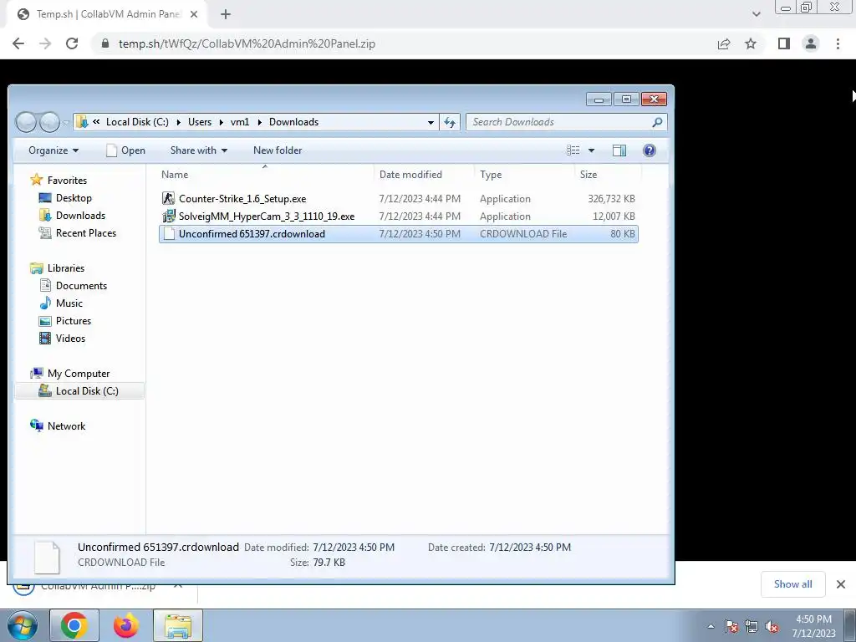
Task: Open Chrome side panel
Action: pyautogui.click(x=784, y=43)
